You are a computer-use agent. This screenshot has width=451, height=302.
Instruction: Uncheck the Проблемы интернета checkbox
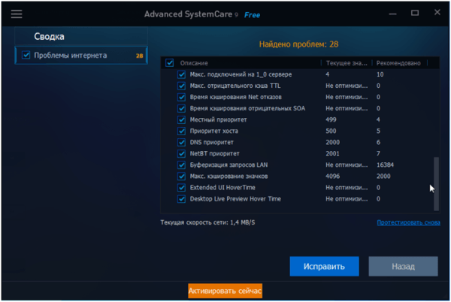26,55
